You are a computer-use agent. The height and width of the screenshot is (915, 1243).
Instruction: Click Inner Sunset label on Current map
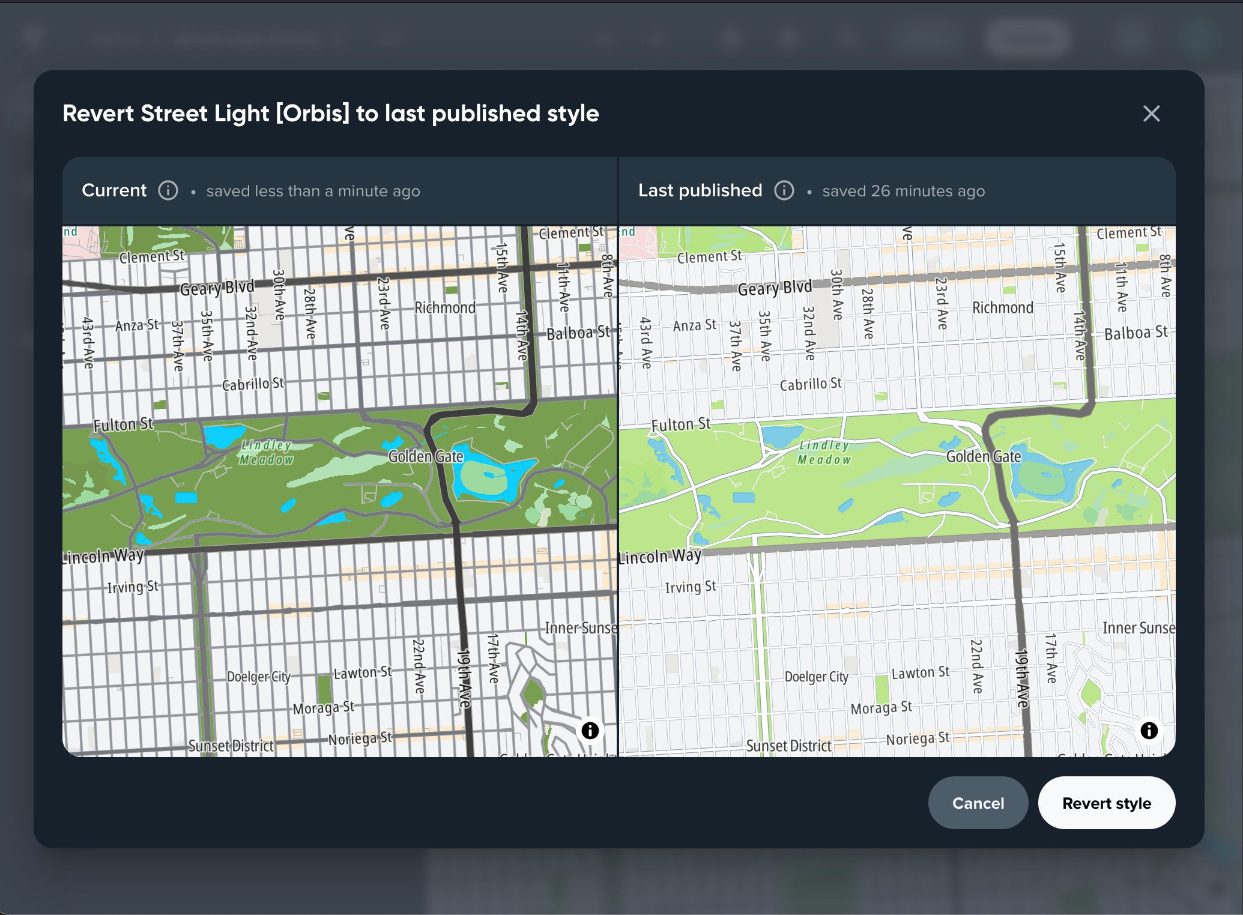[580, 627]
